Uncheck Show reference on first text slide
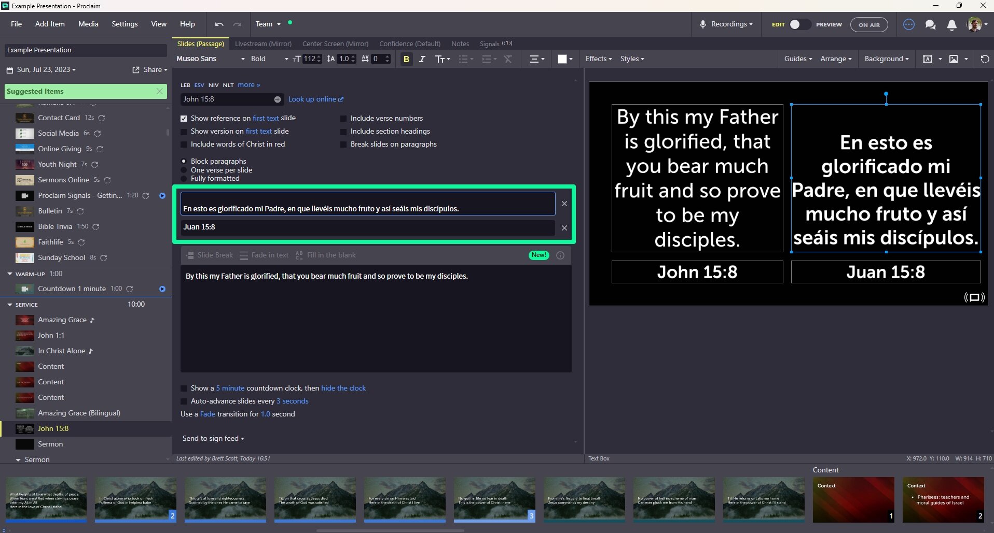 pos(184,119)
